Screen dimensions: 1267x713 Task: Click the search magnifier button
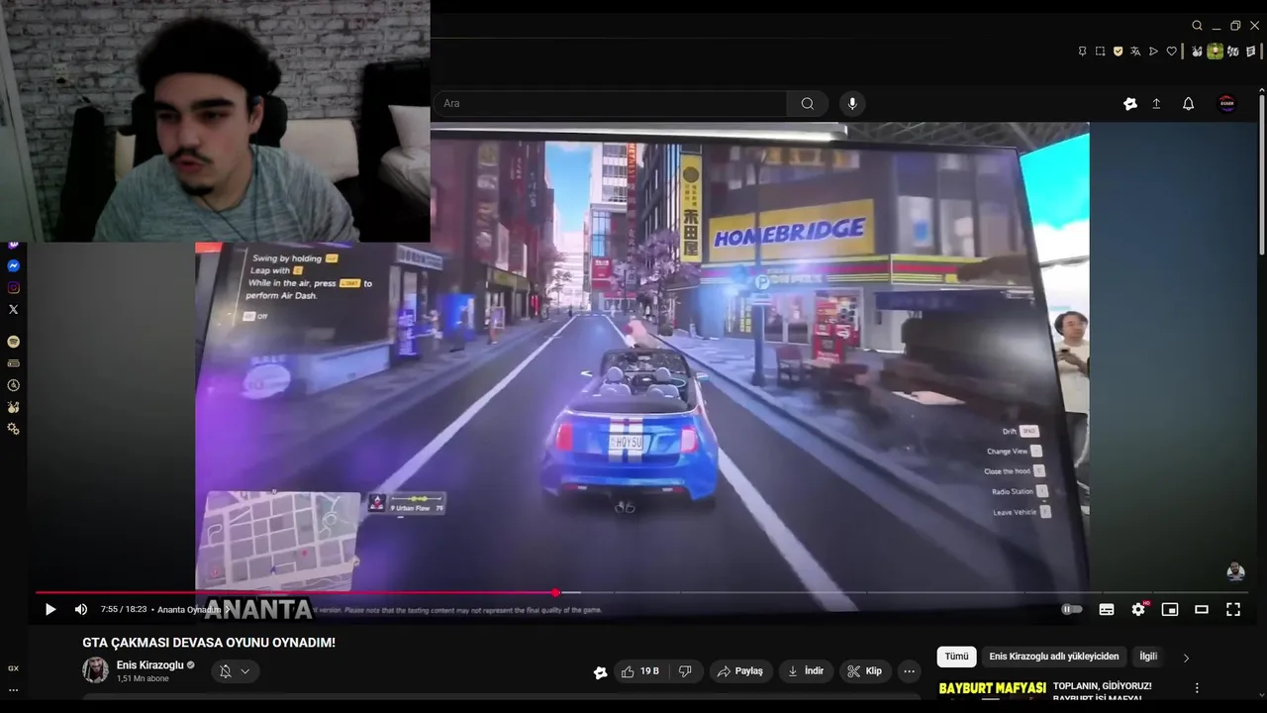pyautogui.click(x=808, y=103)
